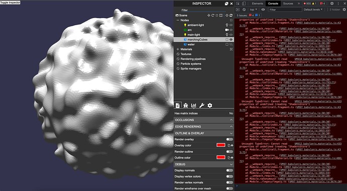Switch to the Elements tab

tap(257, 4)
